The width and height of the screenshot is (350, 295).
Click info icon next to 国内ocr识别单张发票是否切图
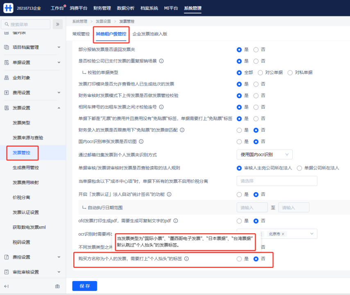coord(141,142)
